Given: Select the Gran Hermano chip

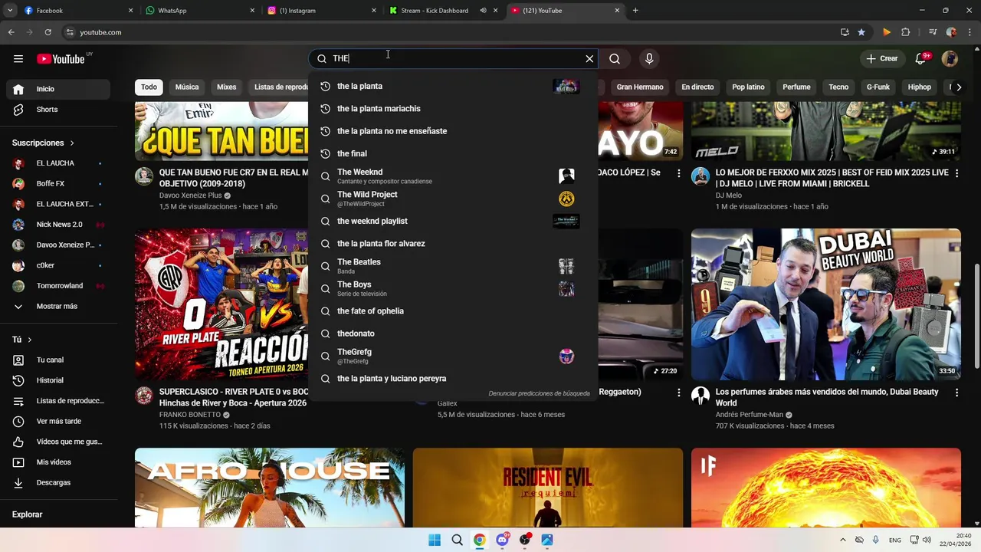Looking at the screenshot, I should pos(640,87).
